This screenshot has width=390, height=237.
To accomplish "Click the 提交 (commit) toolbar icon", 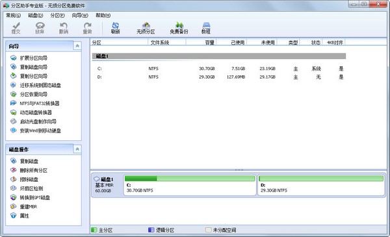I will click(16, 28).
